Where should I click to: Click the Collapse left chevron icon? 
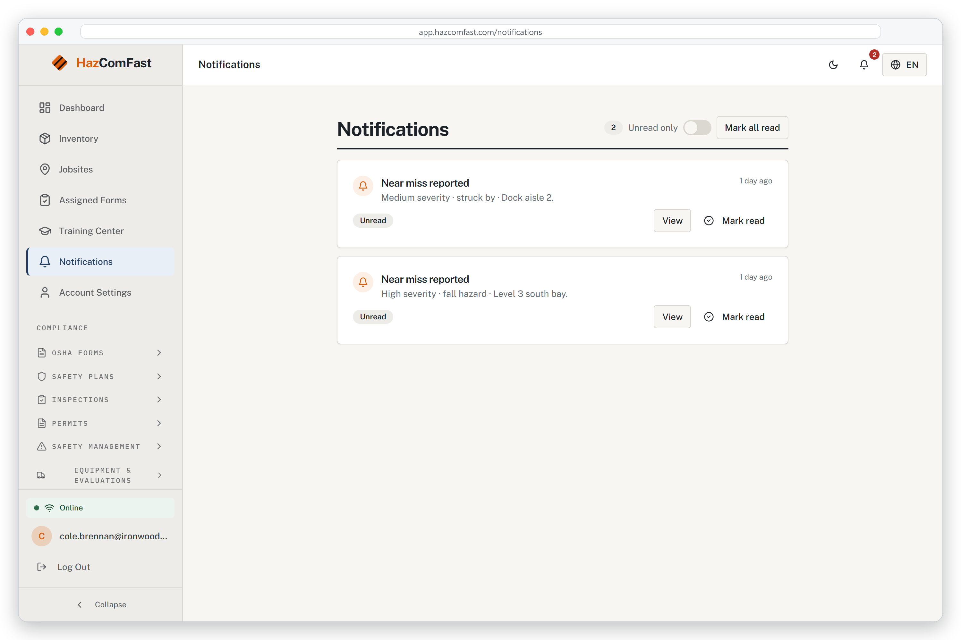80,604
